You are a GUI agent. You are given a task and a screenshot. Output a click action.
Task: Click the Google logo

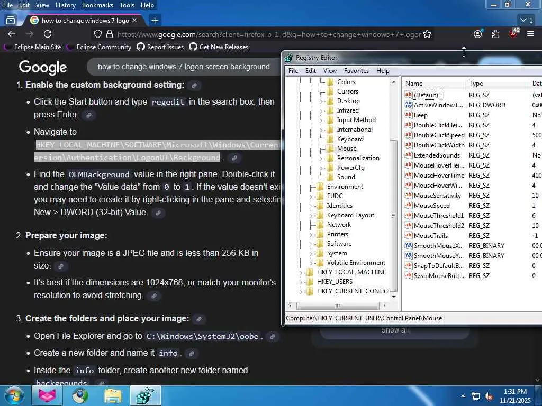43,67
